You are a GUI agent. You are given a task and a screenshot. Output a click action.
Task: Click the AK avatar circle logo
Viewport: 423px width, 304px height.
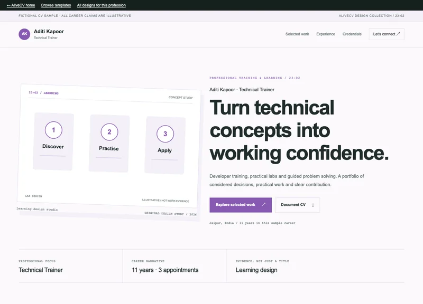tap(24, 34)
